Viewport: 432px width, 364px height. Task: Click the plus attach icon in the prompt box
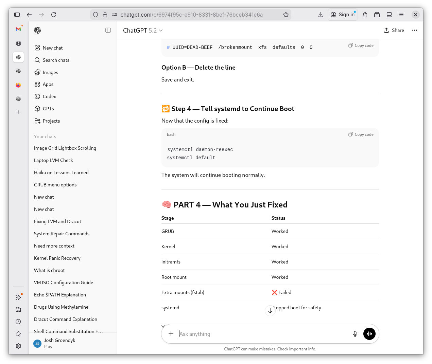(x=171, y=334)
